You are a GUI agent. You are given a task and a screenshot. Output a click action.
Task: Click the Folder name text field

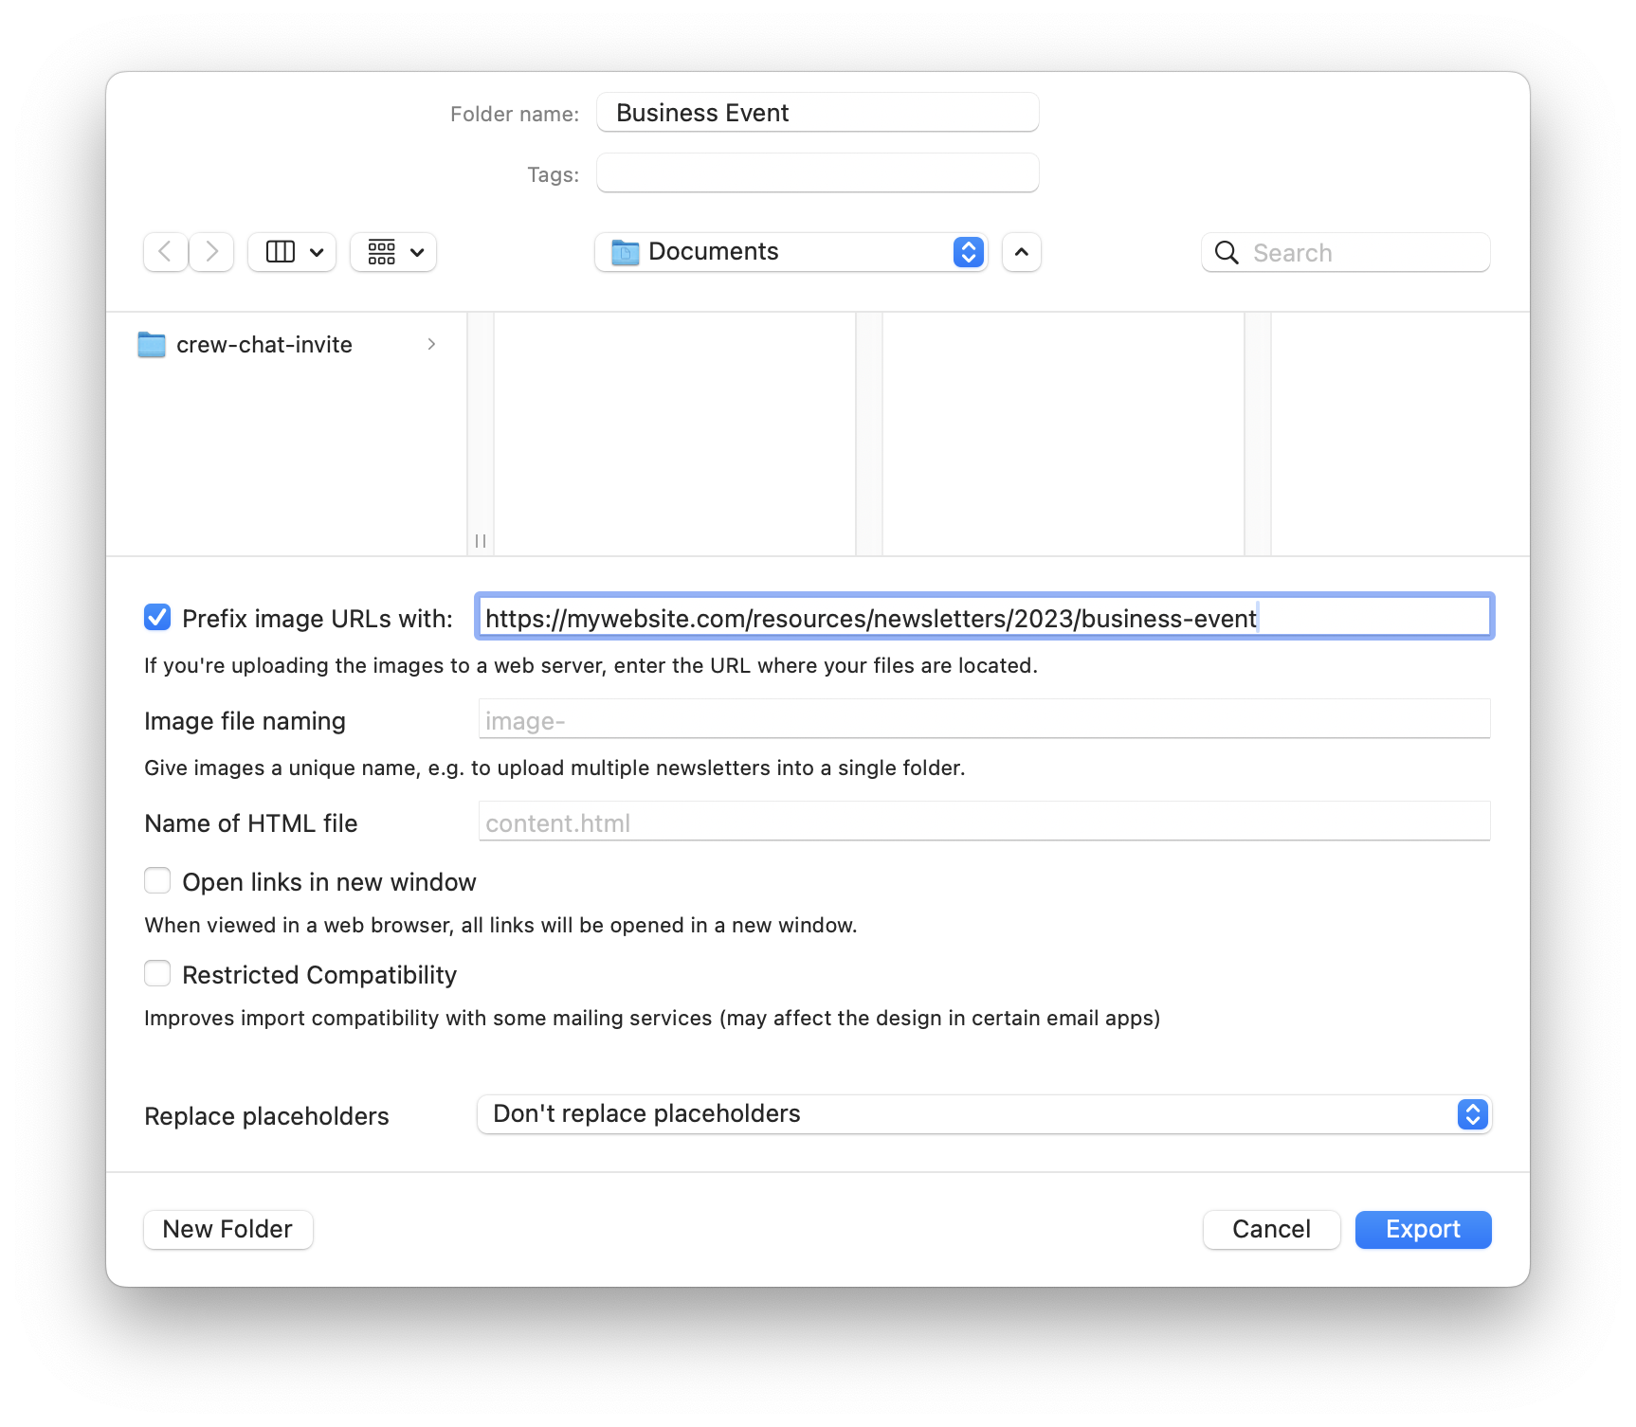(816, 112)
